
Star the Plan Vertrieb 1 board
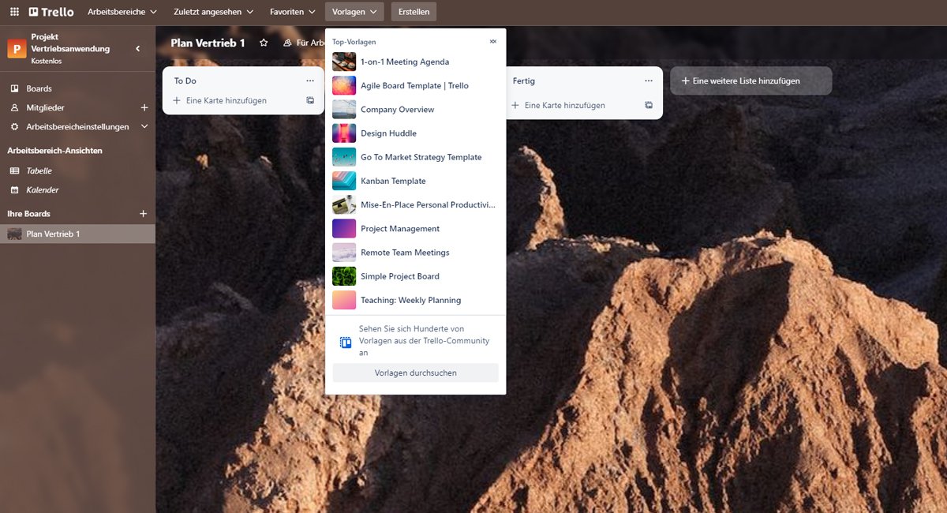pyautogui.click(x=264, y=43)
